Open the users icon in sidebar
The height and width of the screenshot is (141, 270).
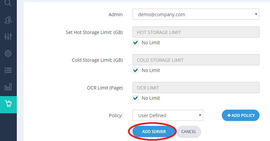(8, 20)
